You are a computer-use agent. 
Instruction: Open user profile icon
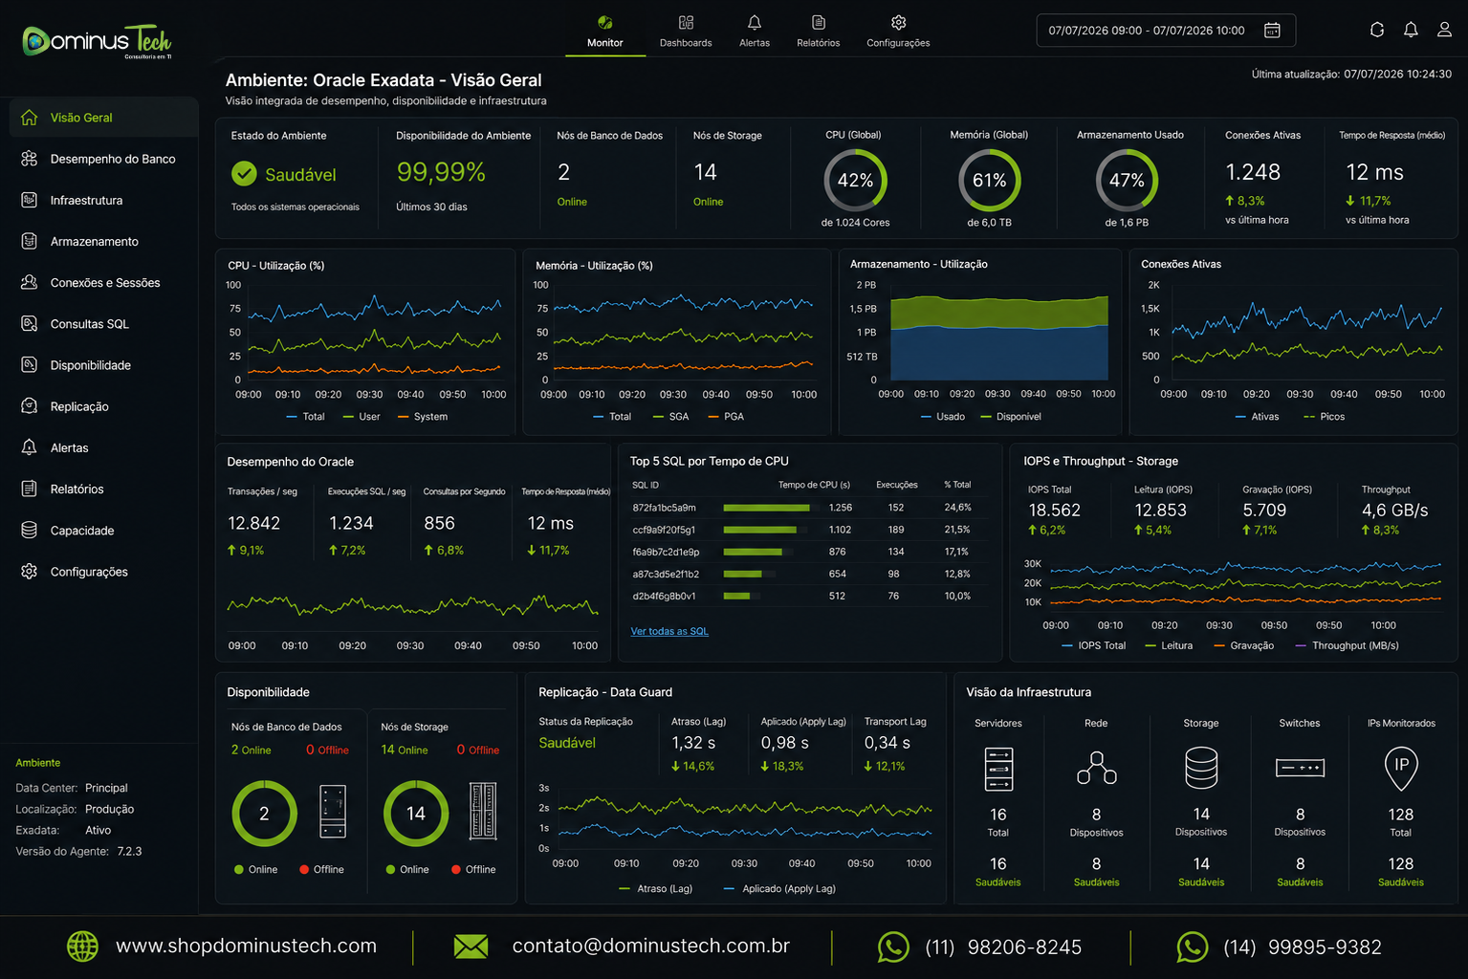(1444, 30)
